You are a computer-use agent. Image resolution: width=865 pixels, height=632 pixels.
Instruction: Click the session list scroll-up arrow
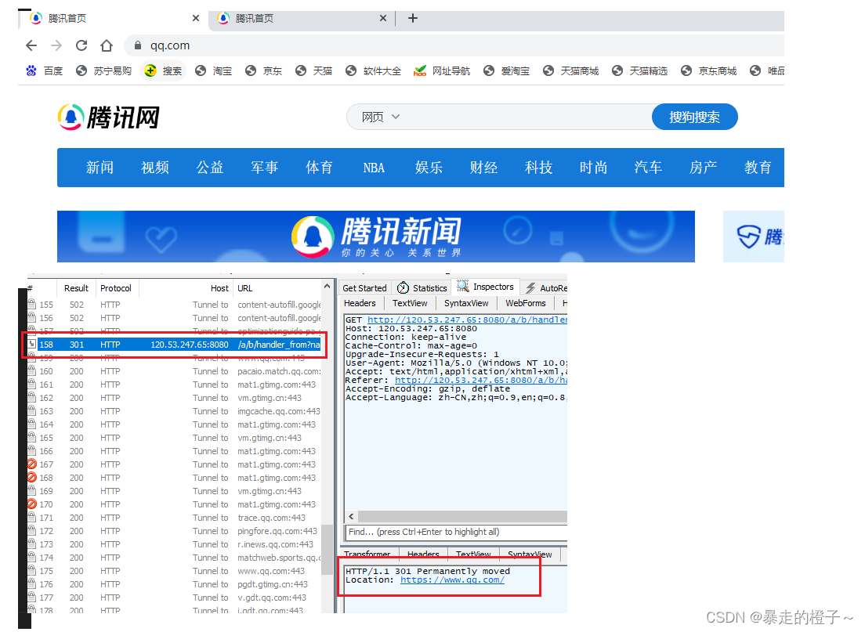pos(328,286)
